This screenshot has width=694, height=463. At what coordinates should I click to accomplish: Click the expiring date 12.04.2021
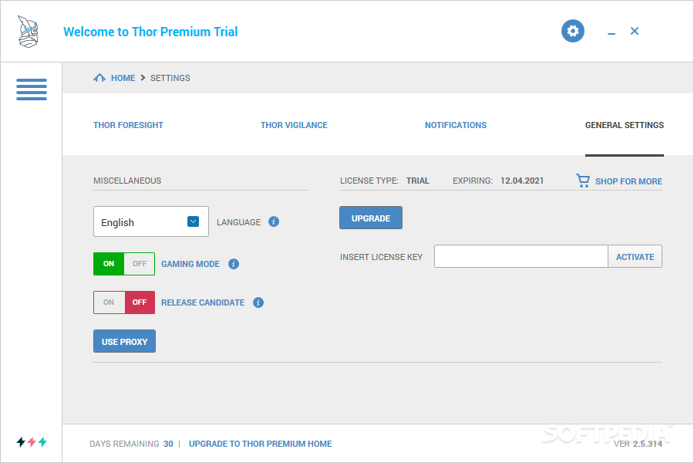tap(522, 181)
